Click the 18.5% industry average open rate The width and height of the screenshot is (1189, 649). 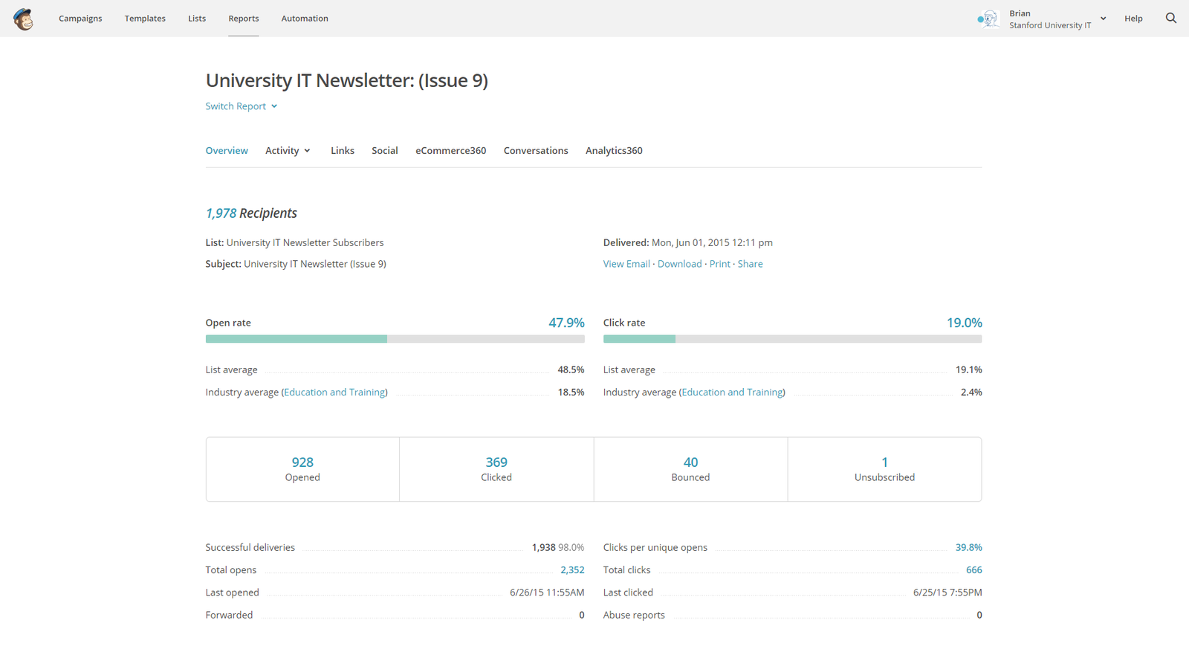click(x=571, y=392)
